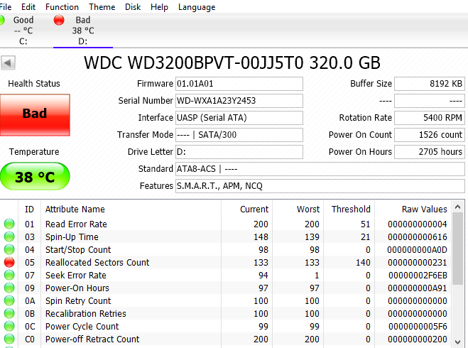
Task: Open the File menu
Action: click(6, 7)
